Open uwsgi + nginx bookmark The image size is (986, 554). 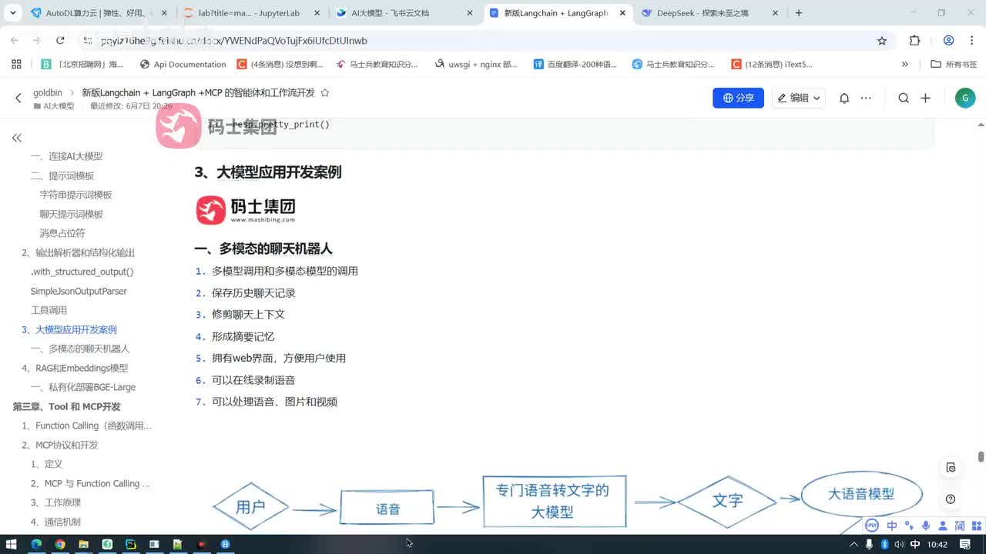pyautogui.click(x=476, y=65)
